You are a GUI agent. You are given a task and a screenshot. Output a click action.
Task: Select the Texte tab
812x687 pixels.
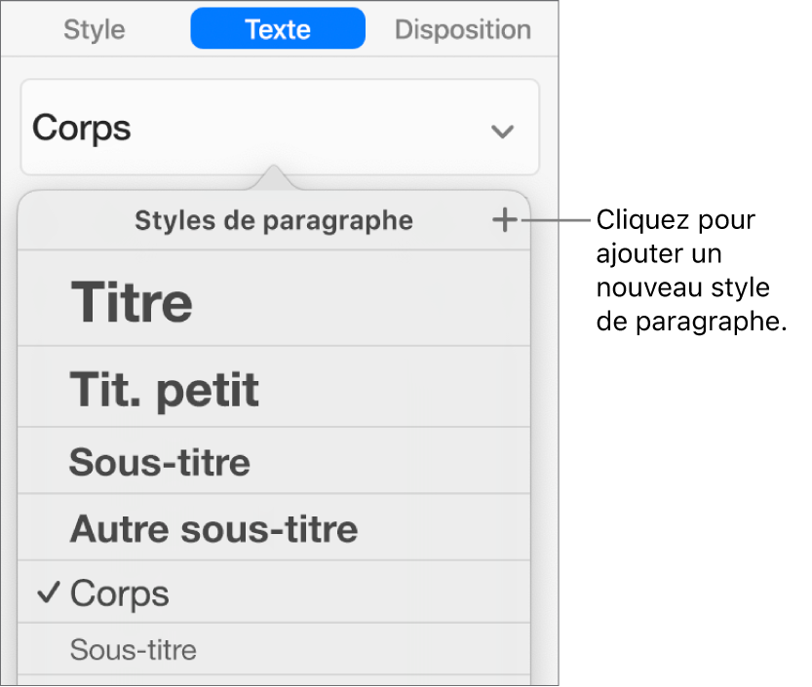(278, 28)
